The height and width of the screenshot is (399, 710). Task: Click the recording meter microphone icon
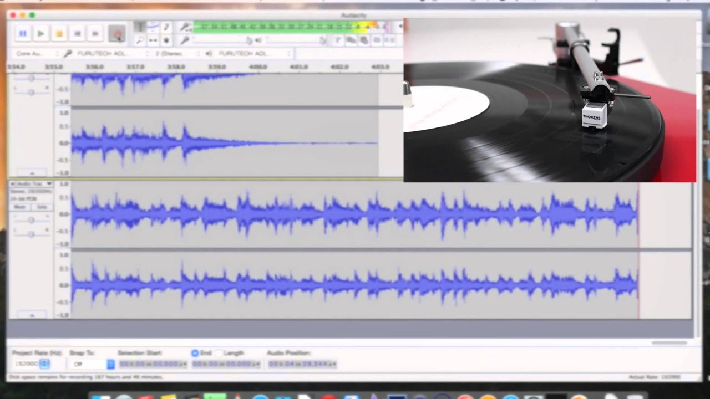click(x=185, y=27)
